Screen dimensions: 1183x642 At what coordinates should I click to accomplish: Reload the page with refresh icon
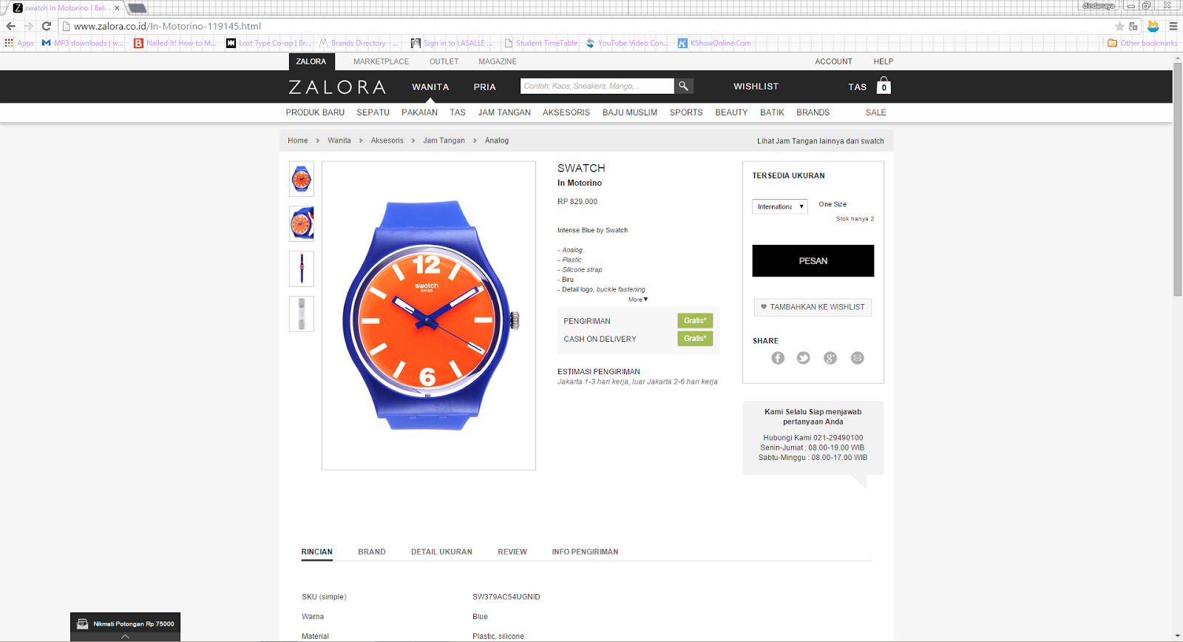[x=47, y=26]
